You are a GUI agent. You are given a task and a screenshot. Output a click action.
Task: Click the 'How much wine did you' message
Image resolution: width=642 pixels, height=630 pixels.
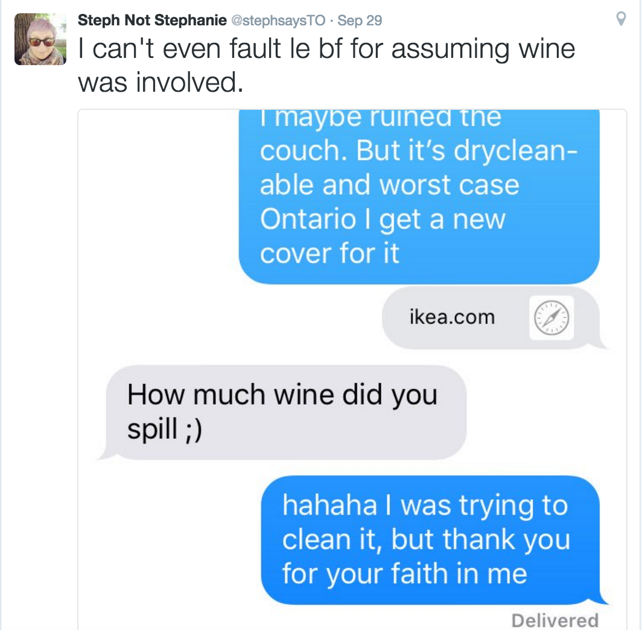tap(282, 395)
